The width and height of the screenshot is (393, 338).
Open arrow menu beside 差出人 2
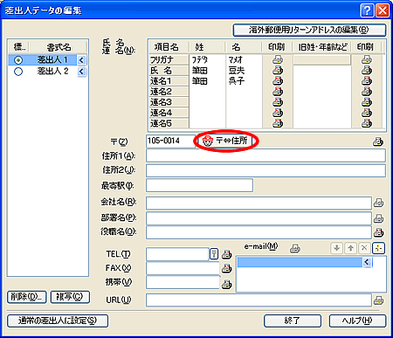(81, 72)
